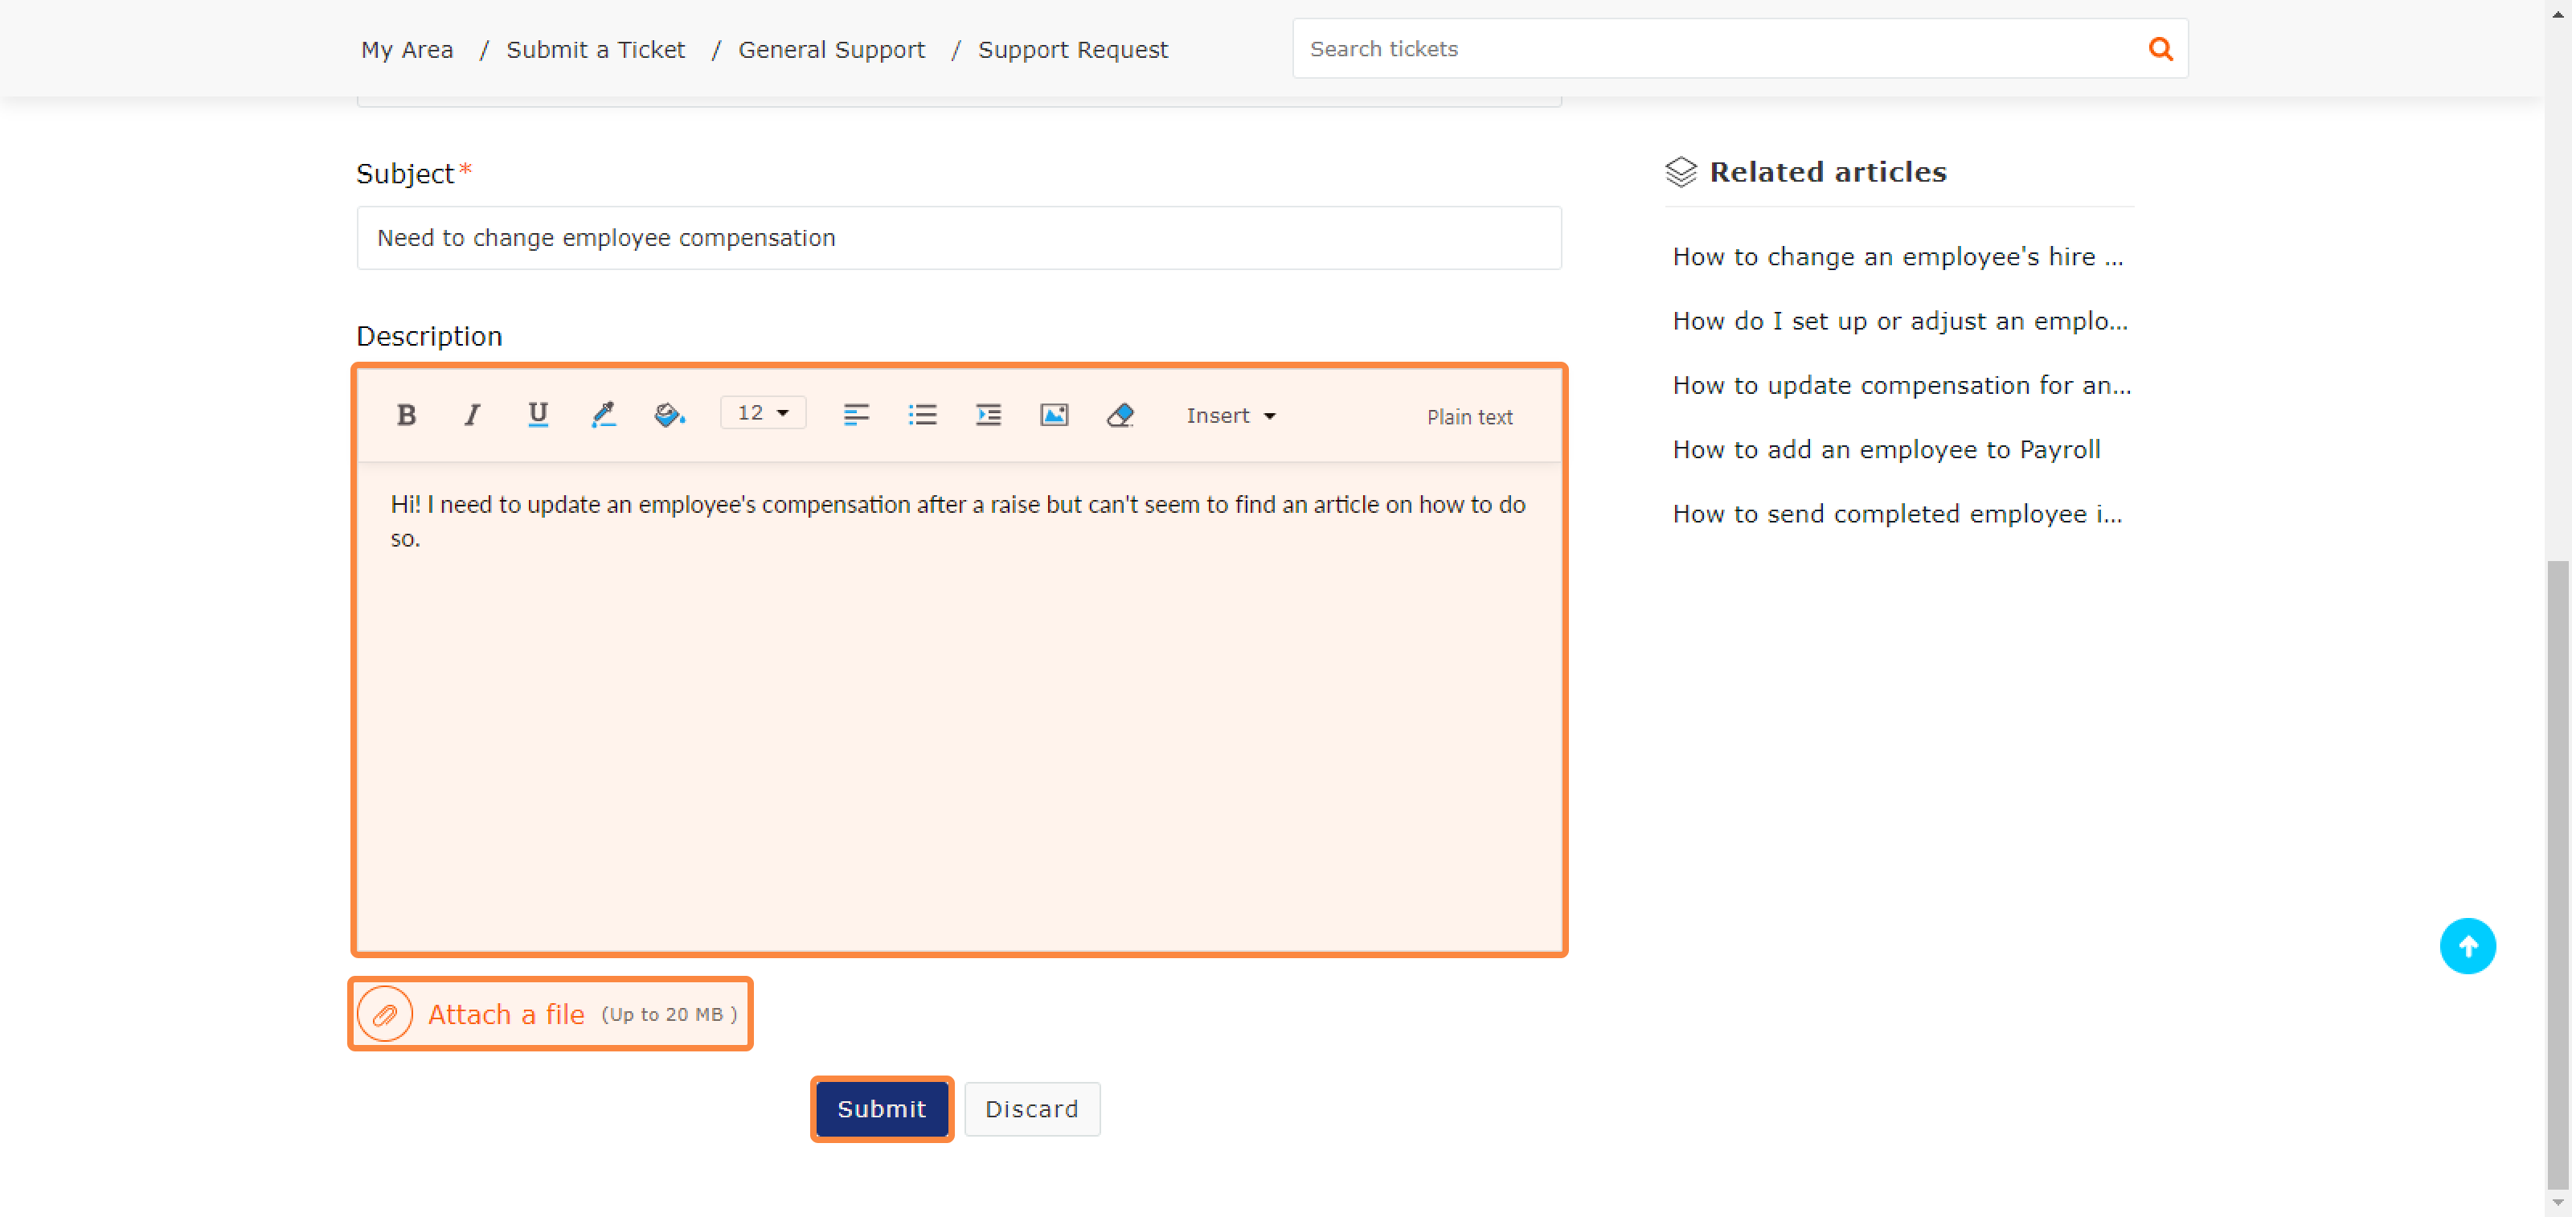Open How to add an employee to Payroll
The image size is (2572, 1217).
(1887, 449)
